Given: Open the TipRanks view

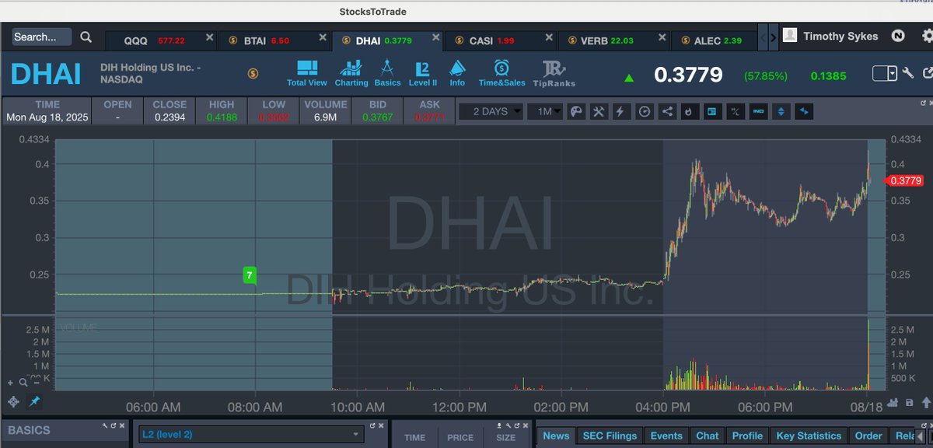Looking at the screenshot, I should pyautogui.click(x=553, y=73).
